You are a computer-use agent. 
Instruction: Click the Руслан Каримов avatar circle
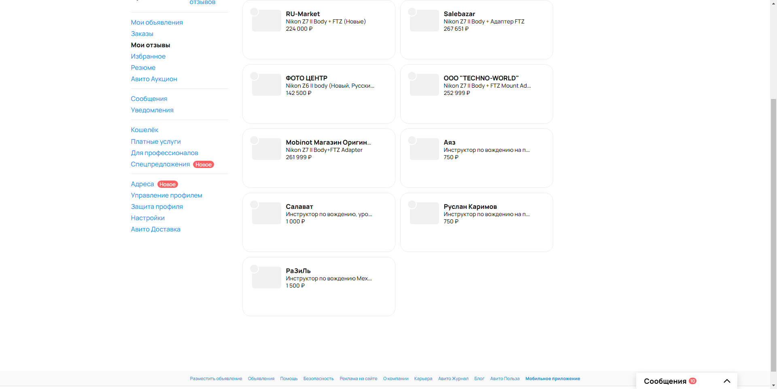click(412, 204)
